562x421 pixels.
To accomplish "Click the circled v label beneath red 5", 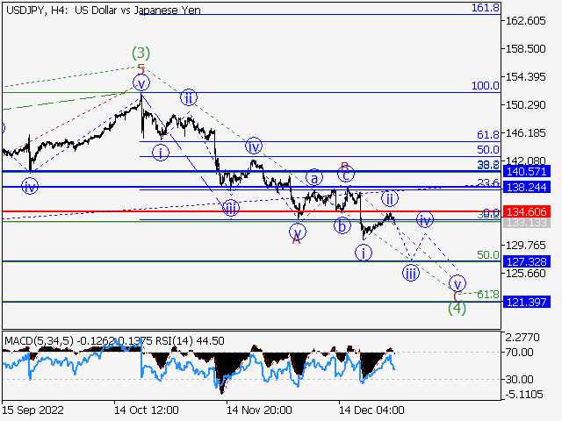I will (141, 83).
